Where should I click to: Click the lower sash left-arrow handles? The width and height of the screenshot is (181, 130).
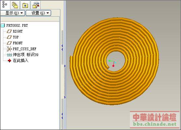click(x=62, y=116)
